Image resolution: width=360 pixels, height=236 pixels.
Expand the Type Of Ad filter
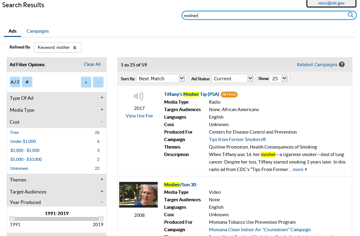pyautogui.click(x=102, y=98)
